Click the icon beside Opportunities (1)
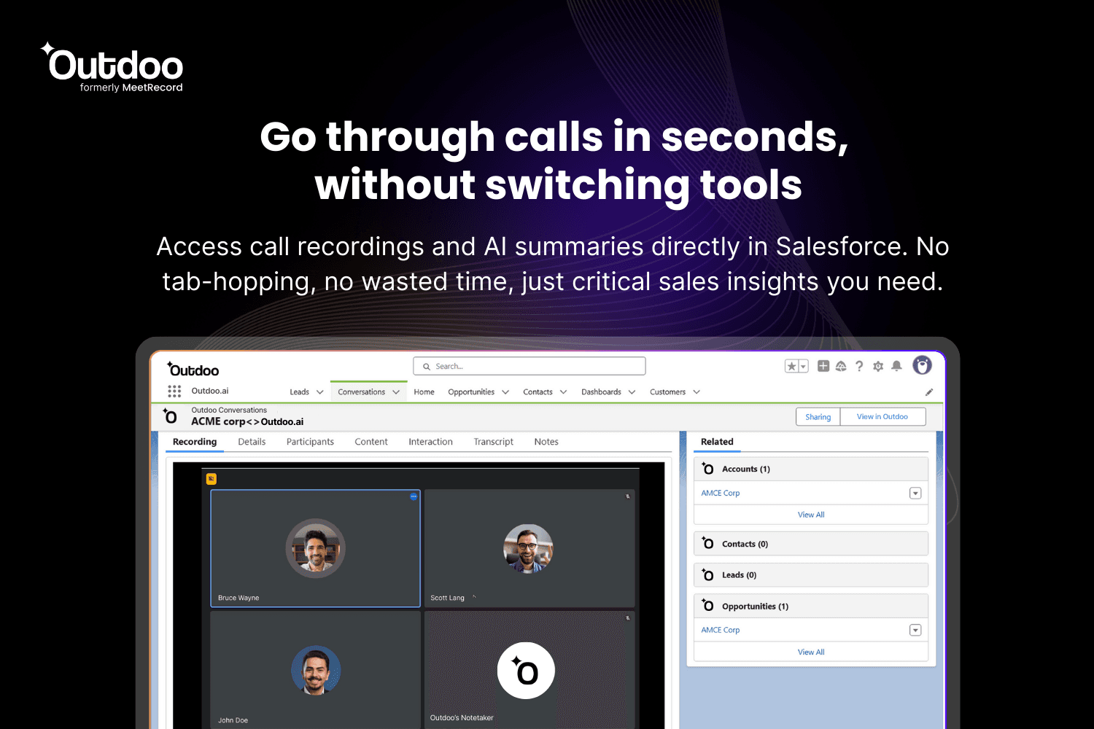Viewport: 1094px width, 729px height. pyautogui.click(x=707, y=605)
